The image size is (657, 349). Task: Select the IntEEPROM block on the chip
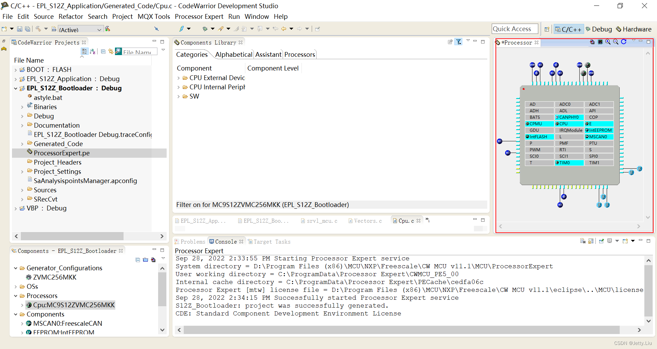pos(599,130)
